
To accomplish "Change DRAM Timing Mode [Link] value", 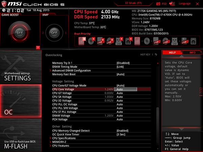I will pyautogui.click(x=120, y=67).
